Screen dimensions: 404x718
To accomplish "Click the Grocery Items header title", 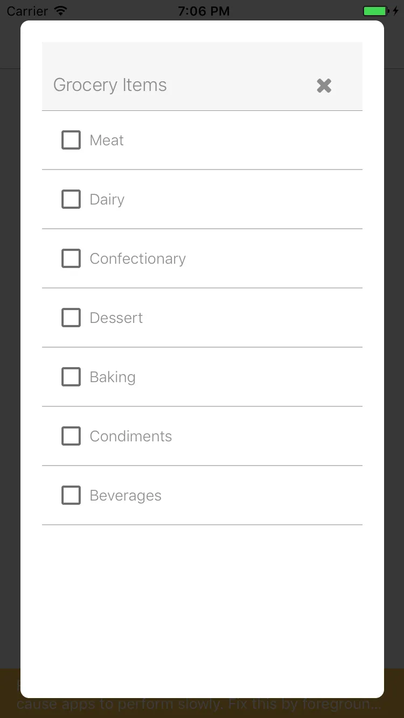I will point(110,85).
